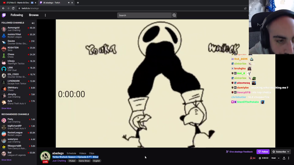
Task: Open the Following page
Action: [17, 15]
